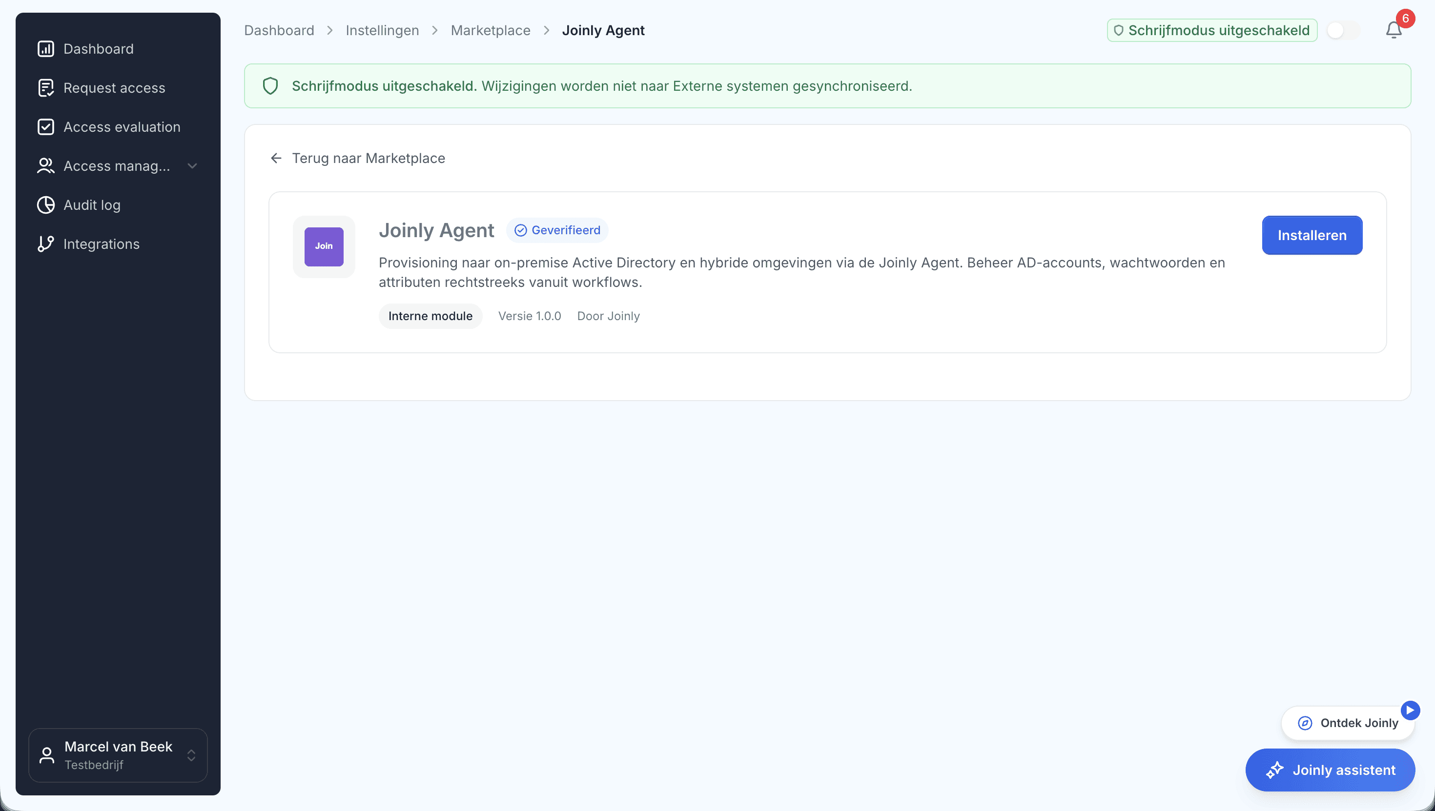
Task: Click the Door Joinly text
Action: 608,316
